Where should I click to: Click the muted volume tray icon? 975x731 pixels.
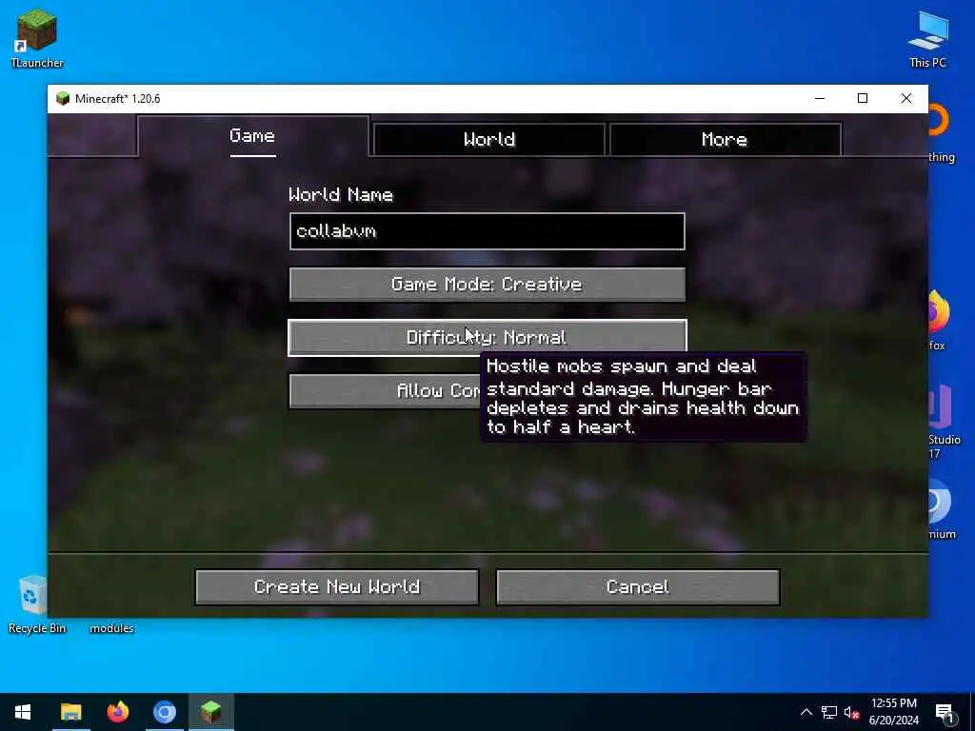[851, 712]
